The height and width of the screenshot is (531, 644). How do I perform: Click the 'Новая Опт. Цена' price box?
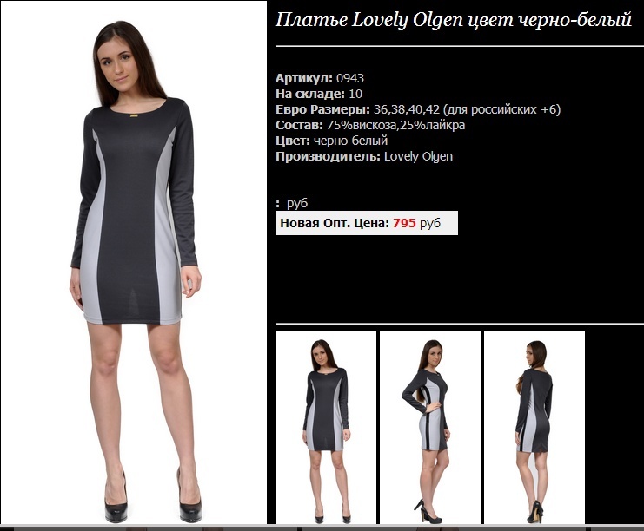(x=367, y=223)
